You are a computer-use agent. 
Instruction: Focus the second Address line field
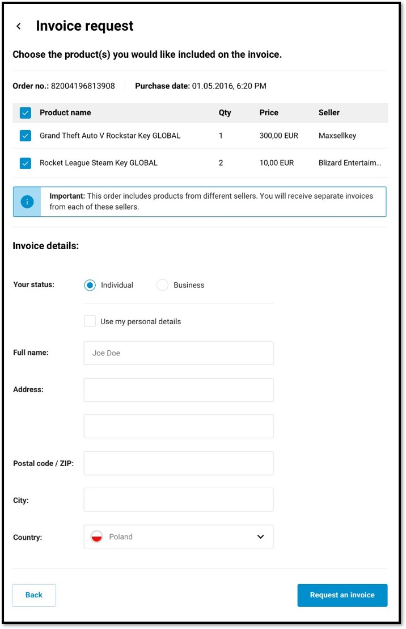(178, 426)
